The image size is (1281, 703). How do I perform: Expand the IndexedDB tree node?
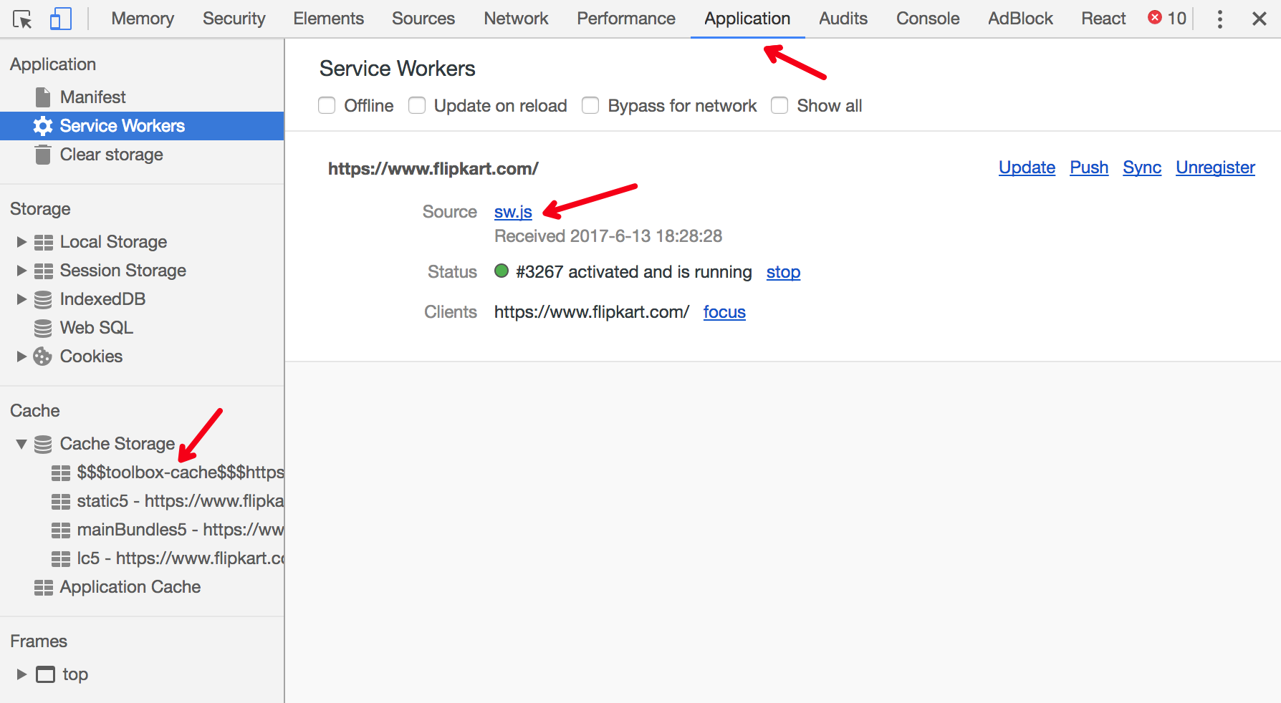21,299
